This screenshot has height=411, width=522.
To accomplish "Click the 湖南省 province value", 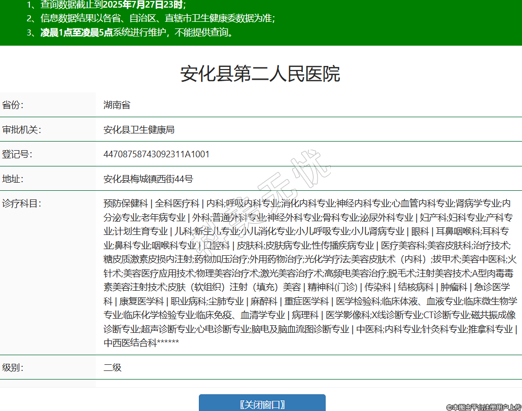I will (x=117, y=105).
